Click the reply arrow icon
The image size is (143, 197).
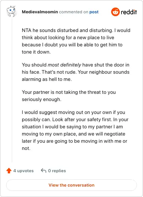[44, 171]
